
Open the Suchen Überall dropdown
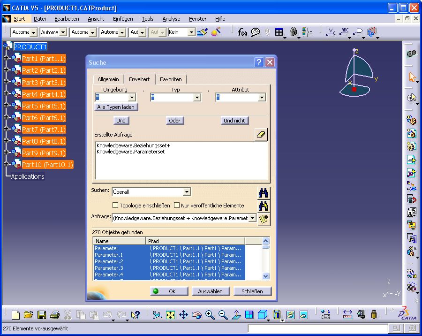coord(187,192)
